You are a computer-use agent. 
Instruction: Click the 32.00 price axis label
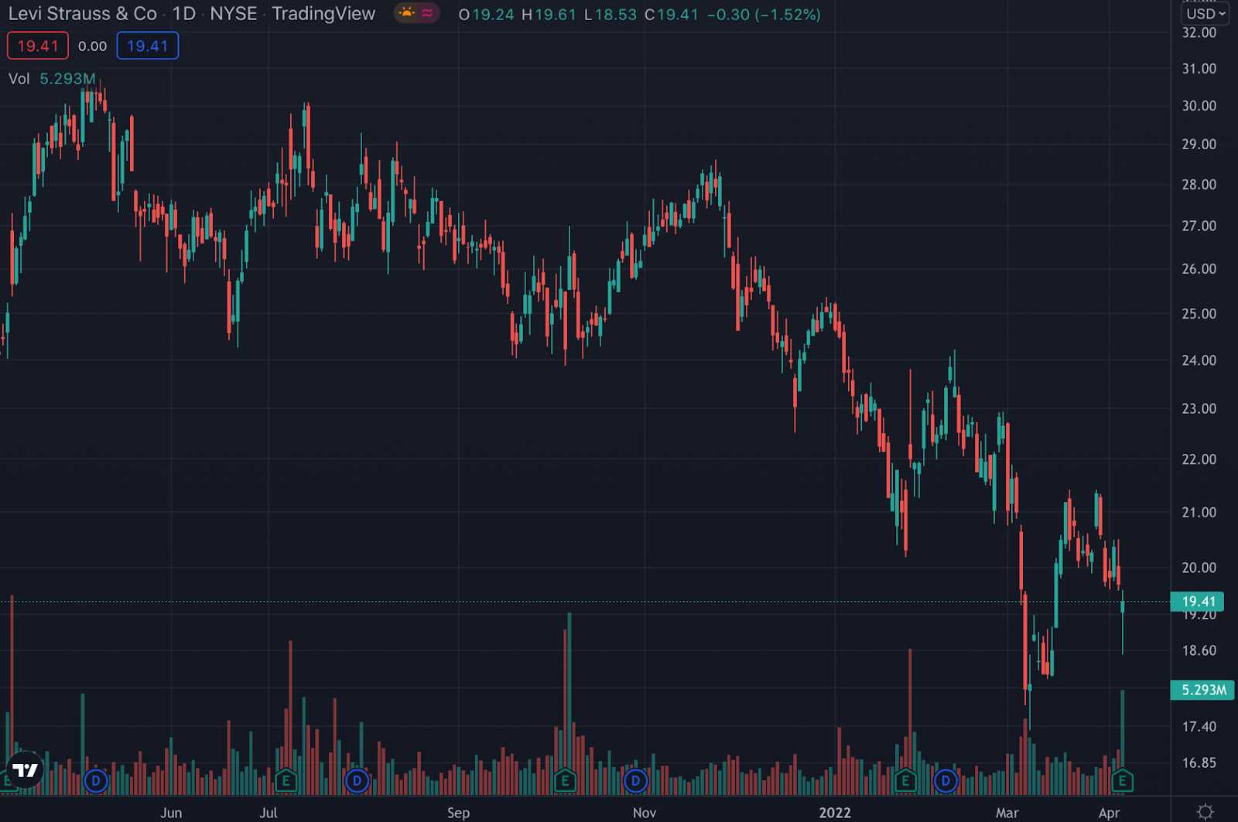point(1199,32)
